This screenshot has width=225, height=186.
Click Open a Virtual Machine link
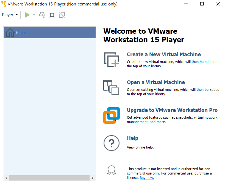coord(156,82)
